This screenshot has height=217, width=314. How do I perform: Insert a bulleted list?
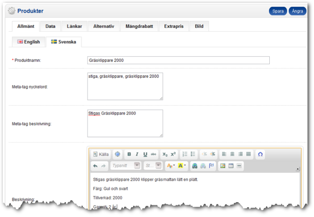[193, 154]
